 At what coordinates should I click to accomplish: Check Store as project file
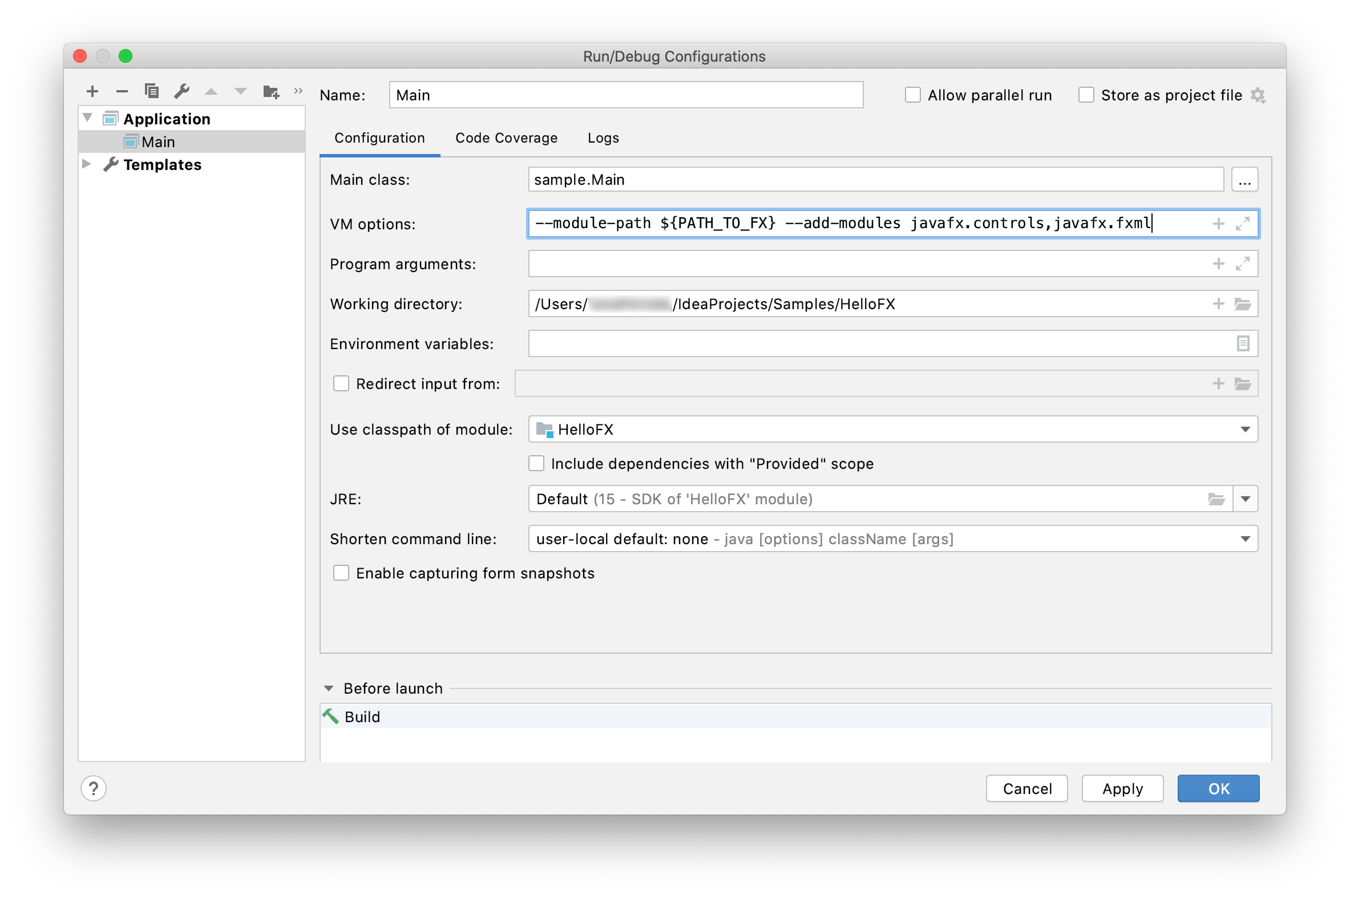[x=1086, y=95]
